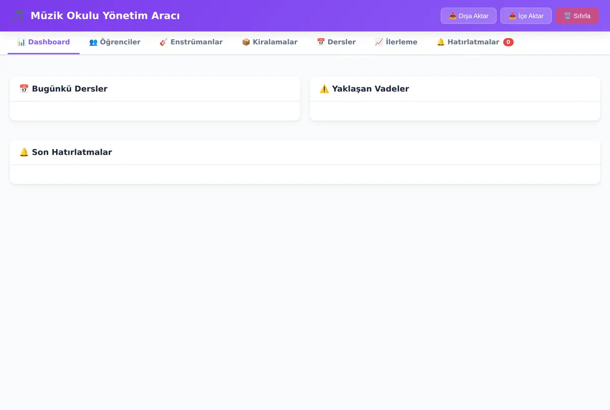The width and height of the screenshot is (610, 410).
Task: Click the Müzik Okulu Yönetim Aracı title
Action: (105, 16)
